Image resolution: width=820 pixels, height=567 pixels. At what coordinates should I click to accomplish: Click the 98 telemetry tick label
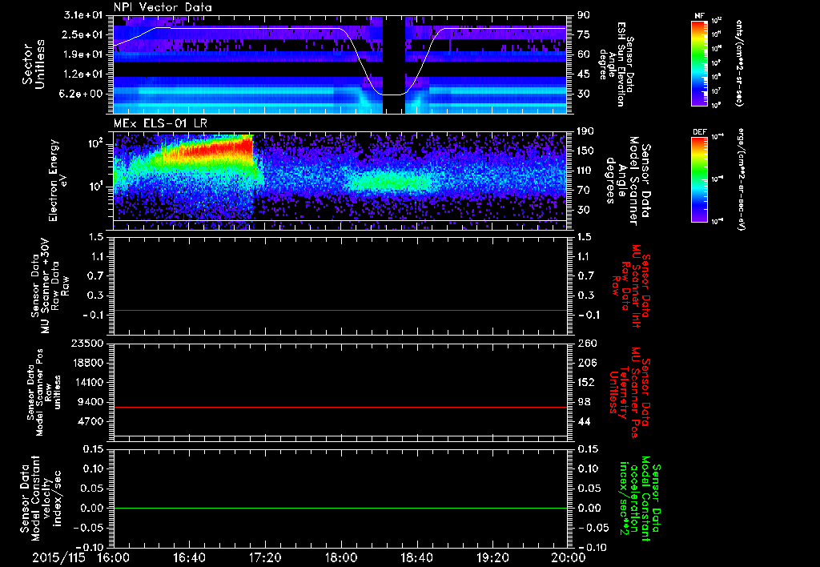coord(584,402)
